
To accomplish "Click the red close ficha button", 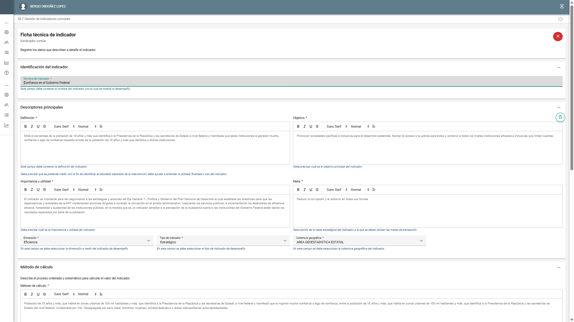I will (x=558, y=36).
